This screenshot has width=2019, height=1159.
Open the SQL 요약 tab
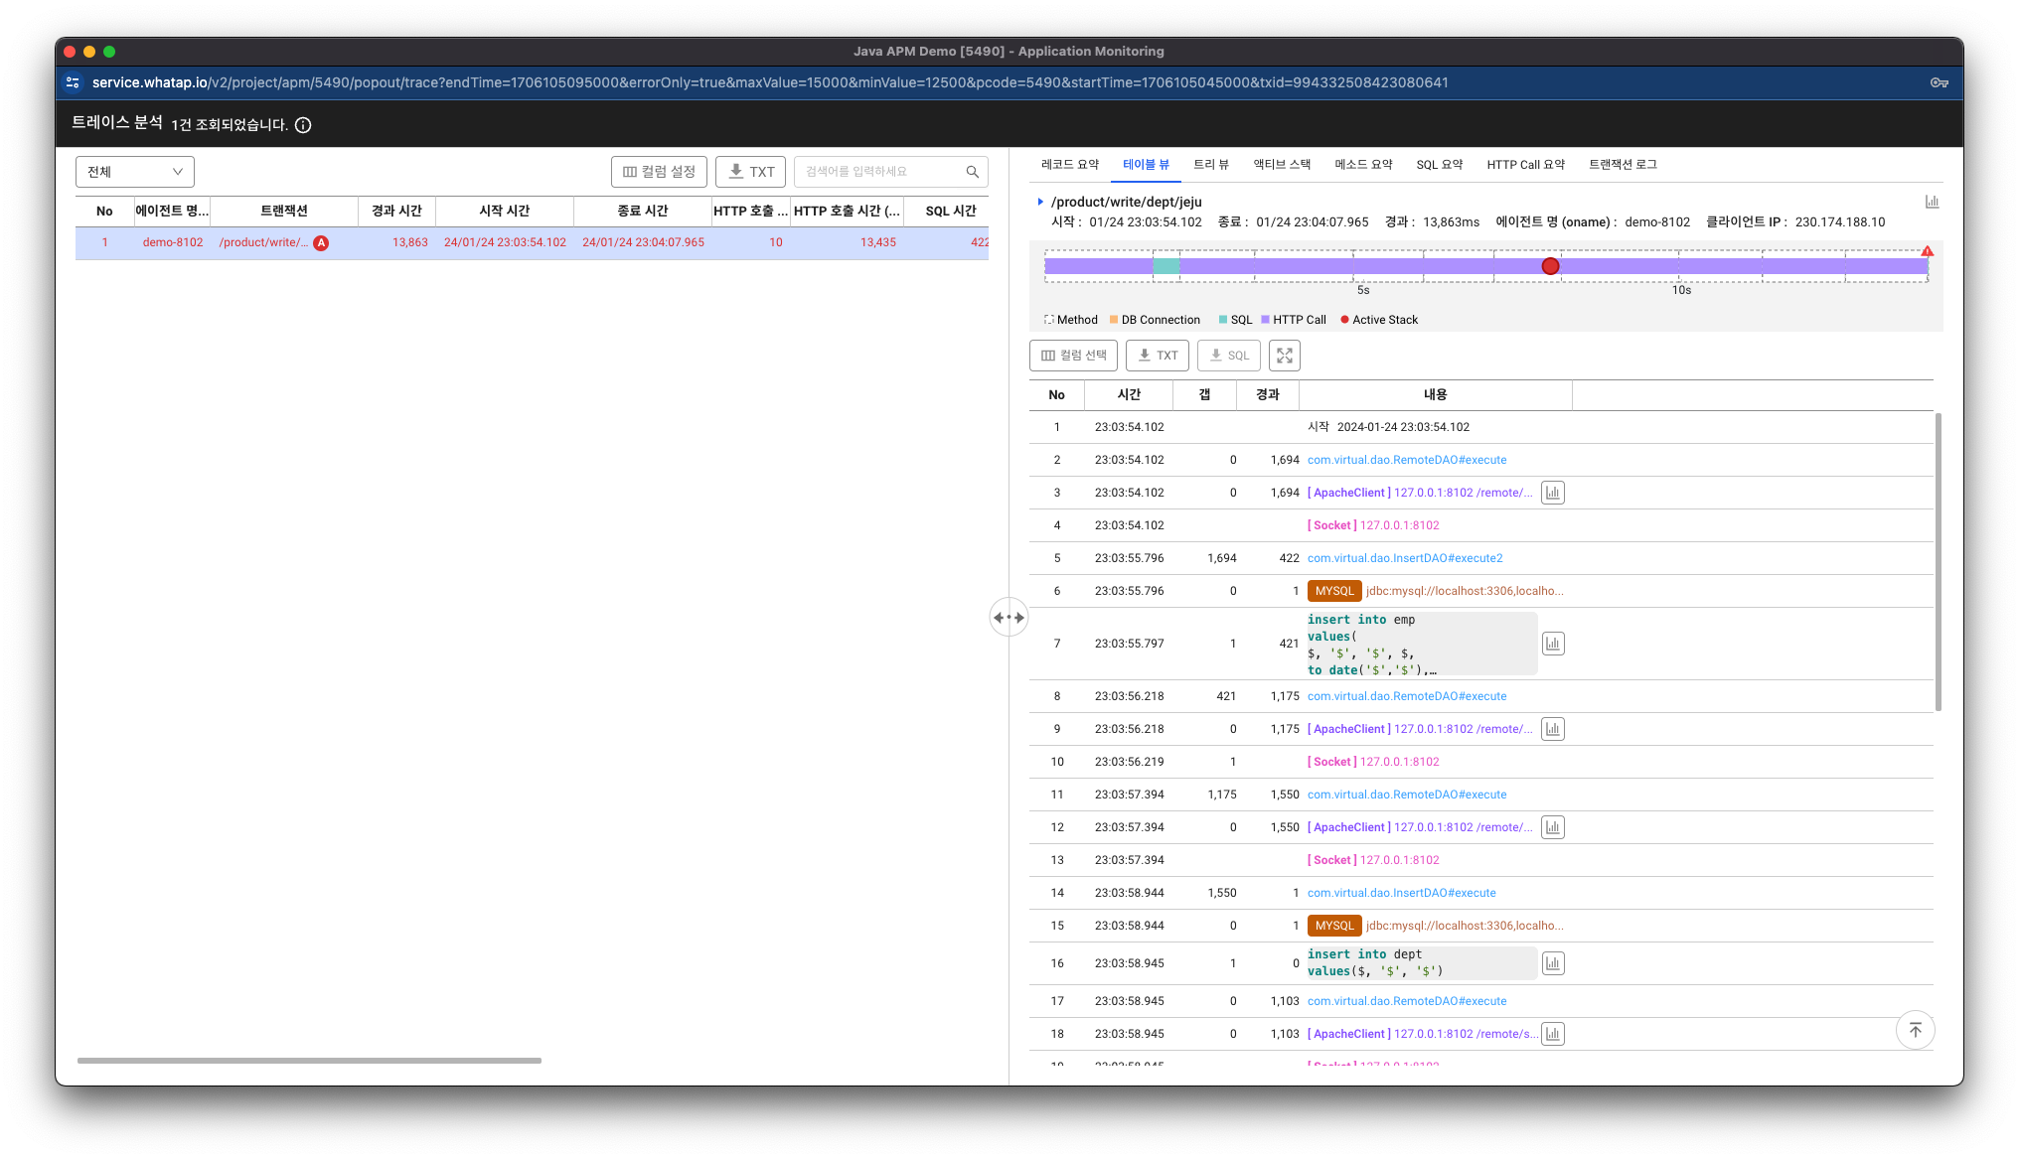pos(1439,165)
